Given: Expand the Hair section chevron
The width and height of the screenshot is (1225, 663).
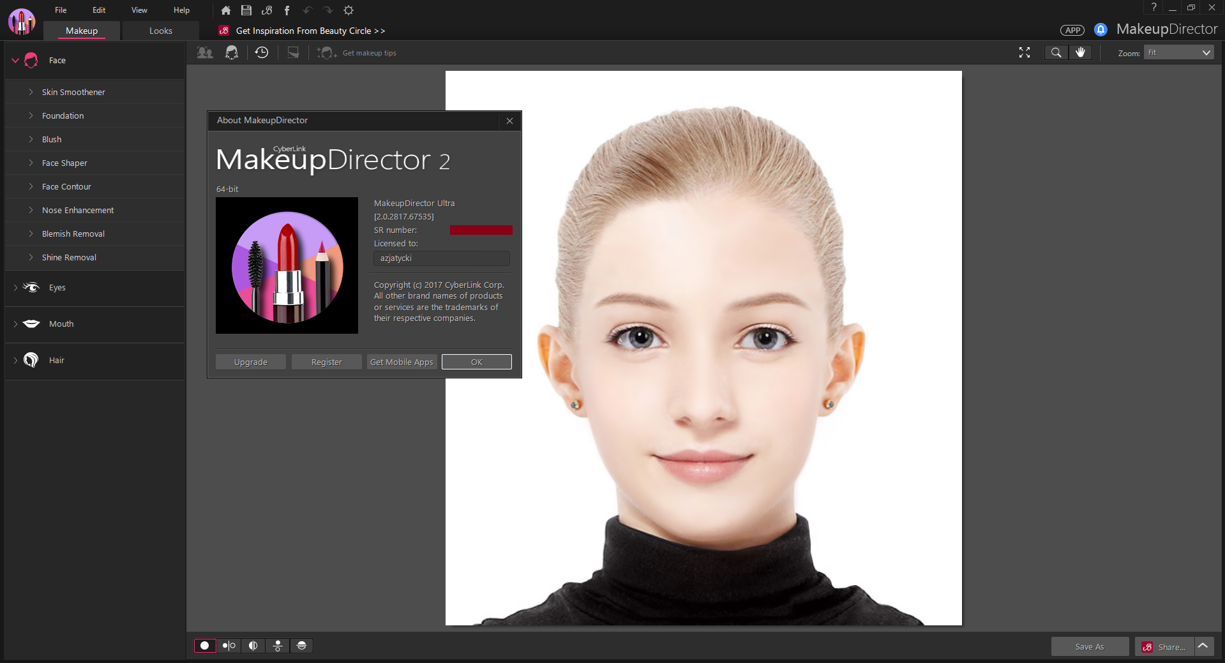Looking at the screenshot, I should coord(15,361).
